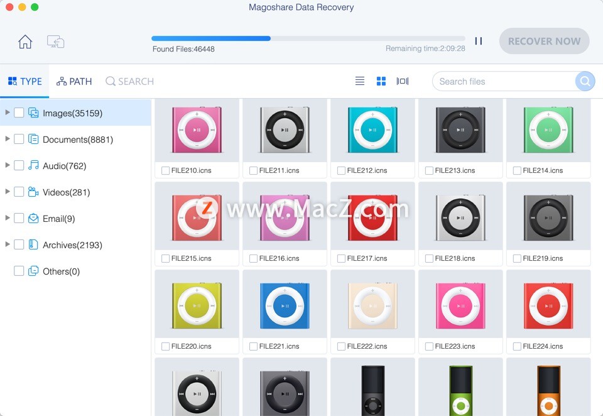Click the RECOVER NOW button
The width and height of the screenshot is (603, 416).
pos(544,41)
